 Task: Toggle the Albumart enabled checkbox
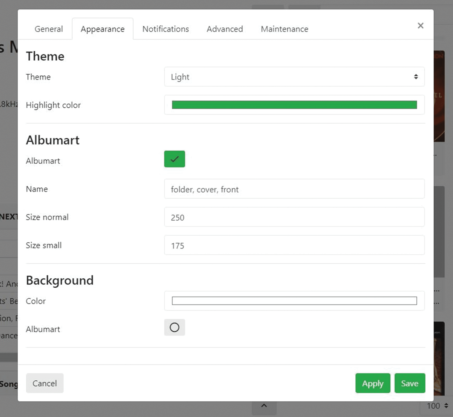[174, 159]
